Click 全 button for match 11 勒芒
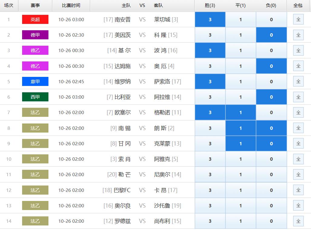The height and width of the screenshot is (230, 311). 298,175
